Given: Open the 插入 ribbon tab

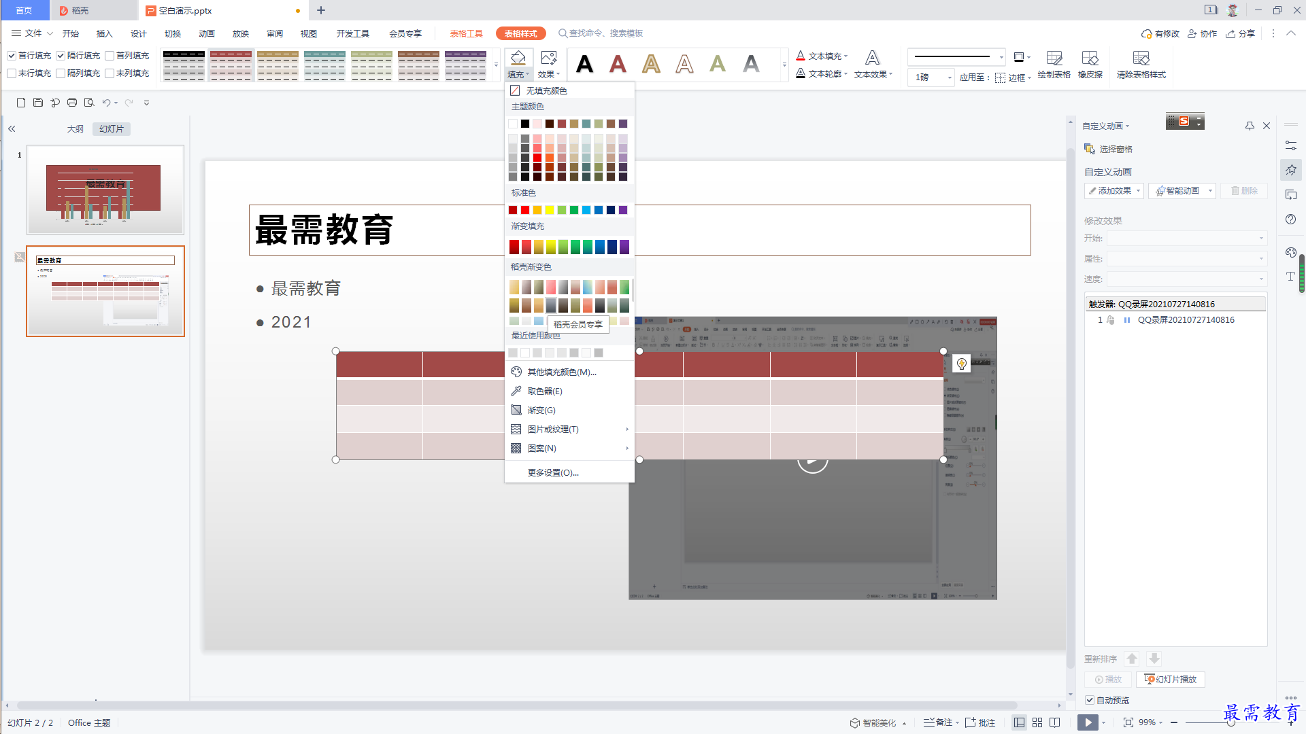Looking at the screenshot, I should click(x=104, y=33).
